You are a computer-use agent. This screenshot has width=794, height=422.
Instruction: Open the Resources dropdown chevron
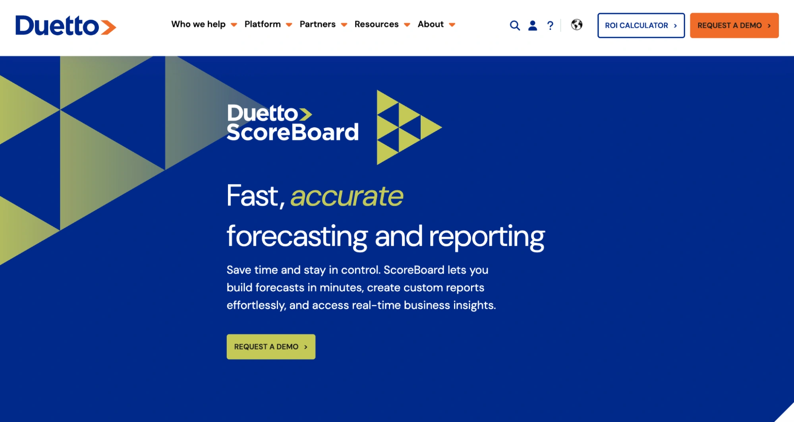[407, 25]
